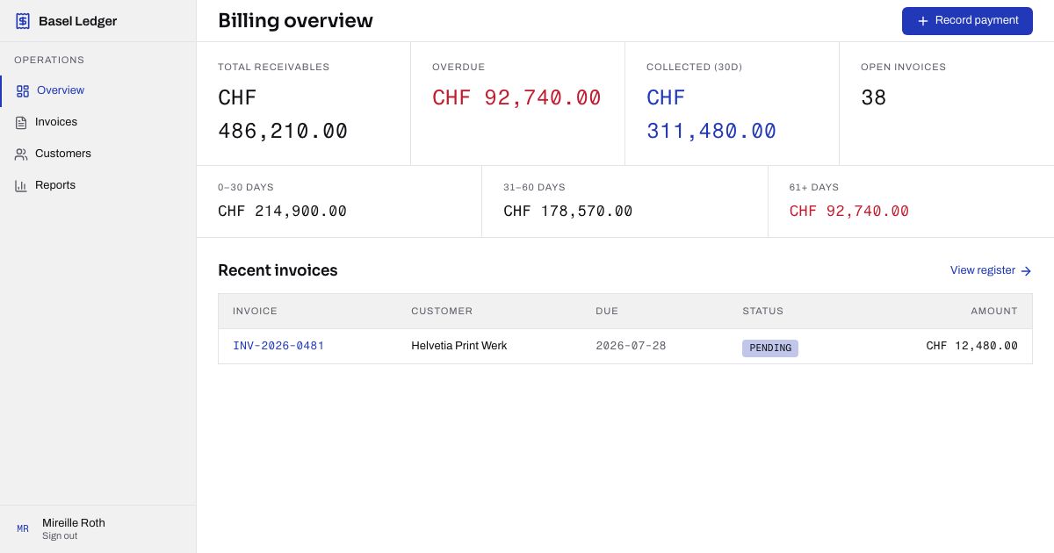Click the OPEN INVOICES label
The width and height of the screenshot is (1054, 553).
(x=904, y=67)
